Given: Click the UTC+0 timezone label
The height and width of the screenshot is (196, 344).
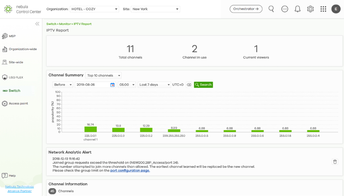Looking at the screenshot, I should 178,85.
